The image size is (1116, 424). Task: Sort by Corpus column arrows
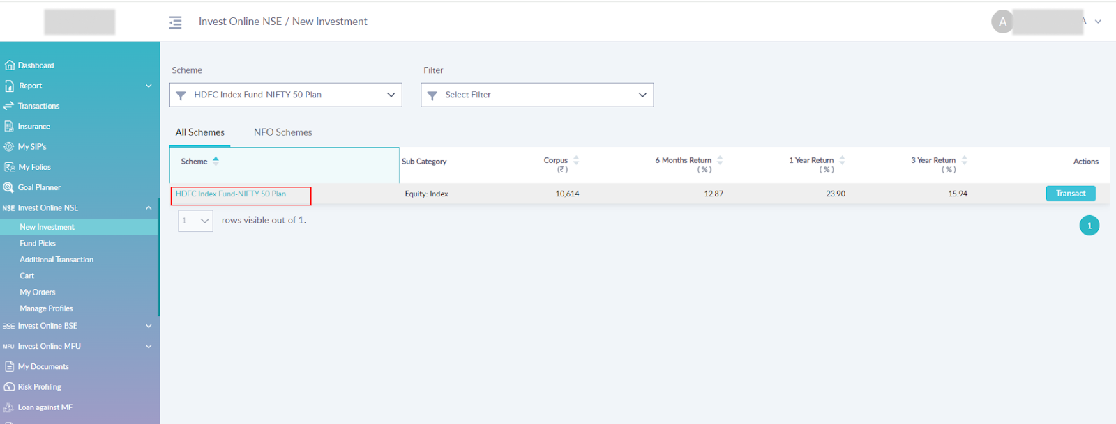tap(576, 160)
